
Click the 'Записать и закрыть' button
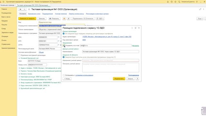pyautogui.click(x=27, y=19)
